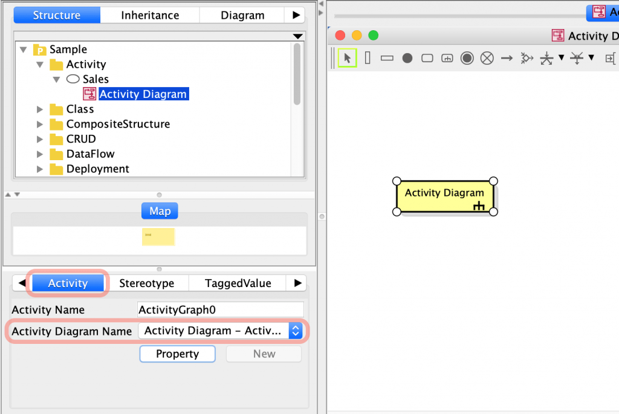Click the Property button
The image size is (619, 414).
tap(177, 354)
